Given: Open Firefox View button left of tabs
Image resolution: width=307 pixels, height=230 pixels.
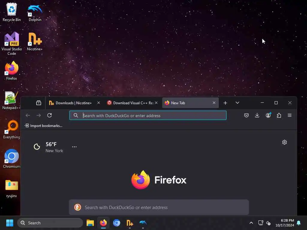Looking at the screenshot, I should (39, 103).
